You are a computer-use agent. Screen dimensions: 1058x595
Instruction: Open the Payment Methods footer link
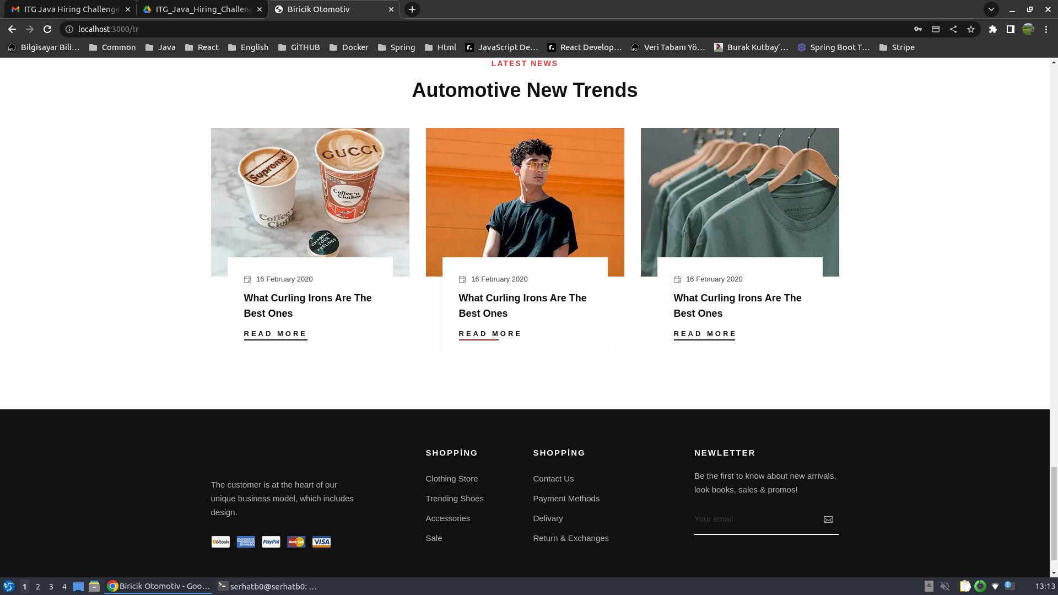coord(566,499)
